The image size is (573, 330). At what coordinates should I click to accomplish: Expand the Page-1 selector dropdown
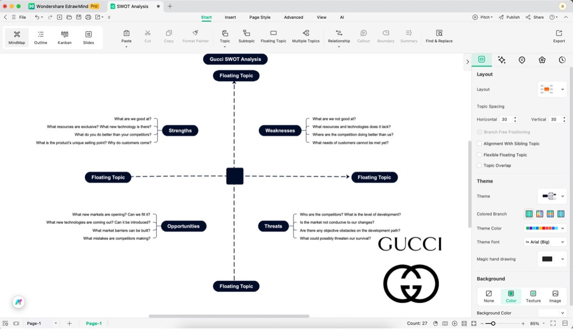tap(56, 323)
